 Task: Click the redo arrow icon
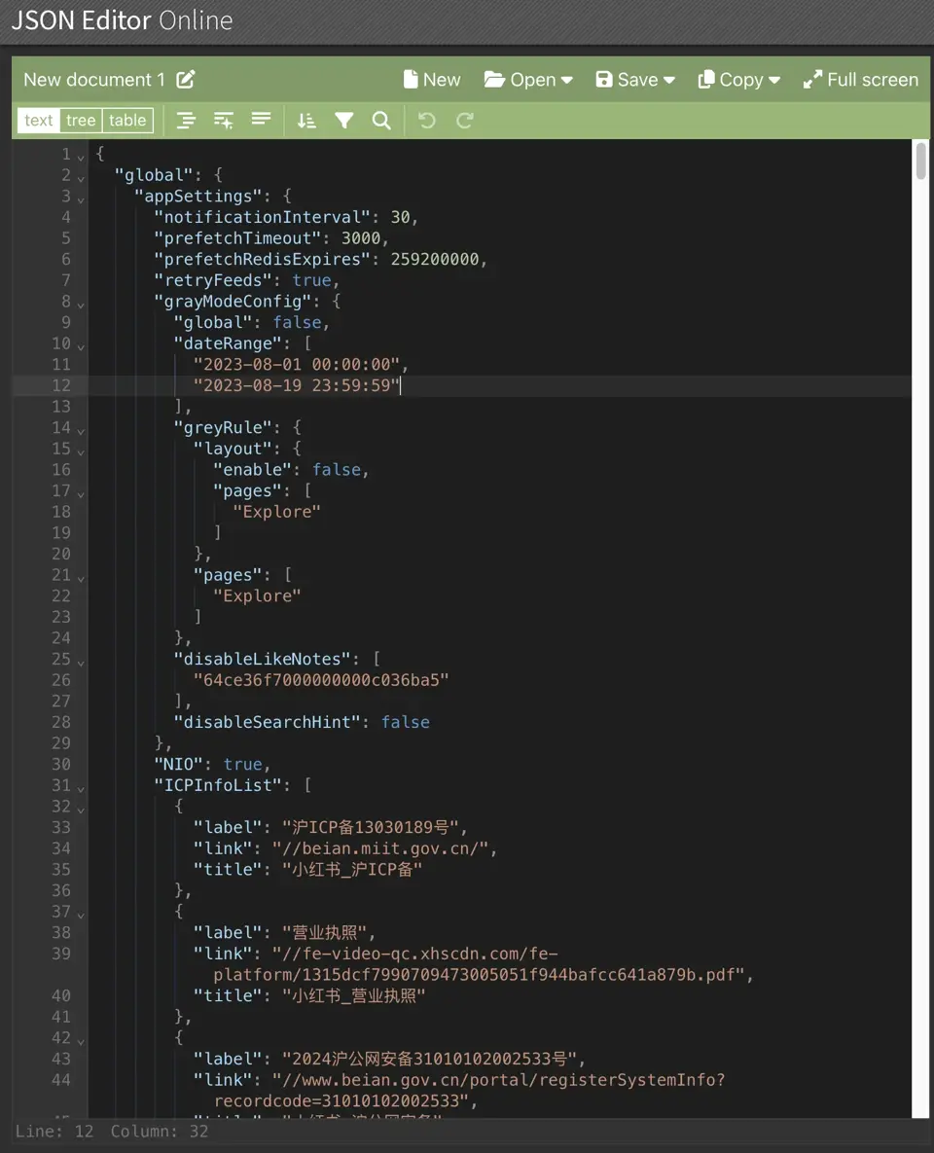tap(465, 121)
